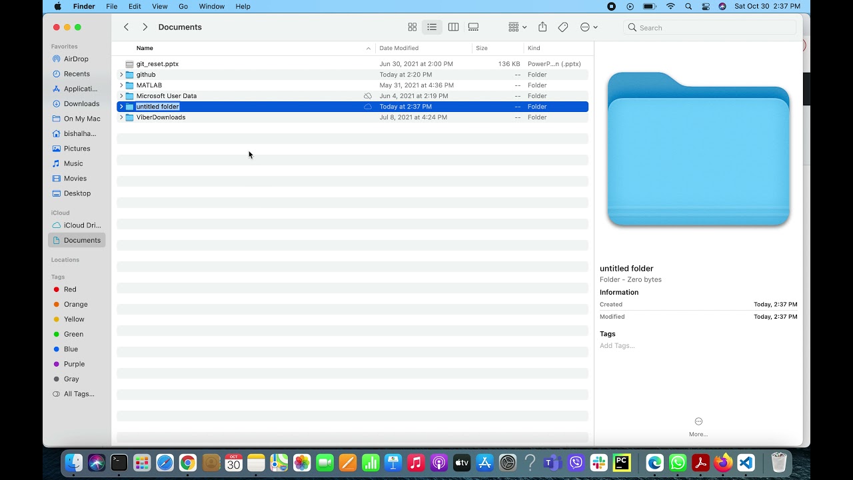
Task: Open Recents in sidebar
Action: coord(75,74)
